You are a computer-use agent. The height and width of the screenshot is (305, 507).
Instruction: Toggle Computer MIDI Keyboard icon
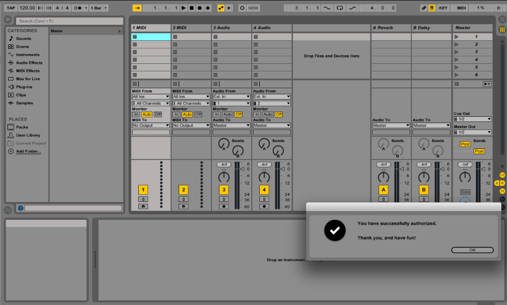[x=432, y=7]
